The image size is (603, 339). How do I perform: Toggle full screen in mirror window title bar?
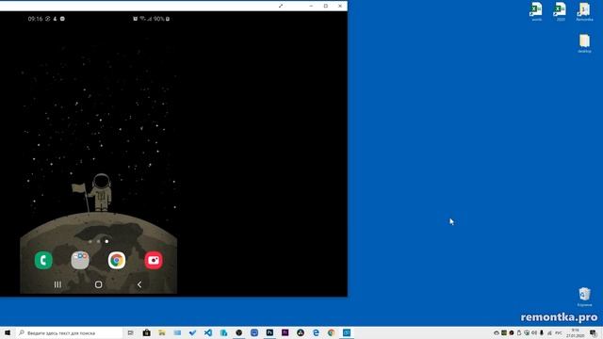coord(281,6)
